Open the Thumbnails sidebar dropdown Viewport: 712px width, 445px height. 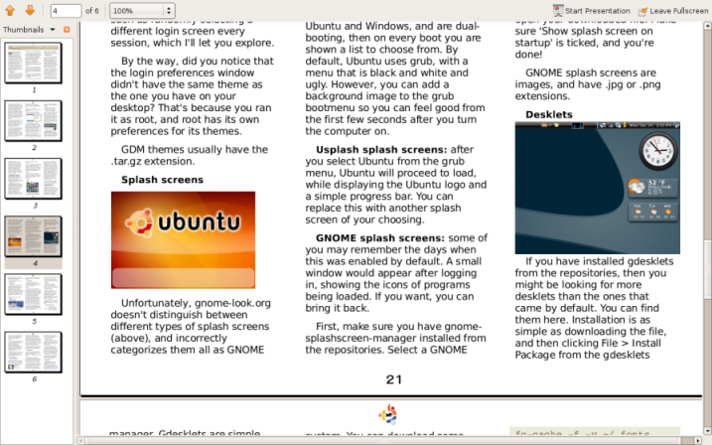[x=53, y=30]
